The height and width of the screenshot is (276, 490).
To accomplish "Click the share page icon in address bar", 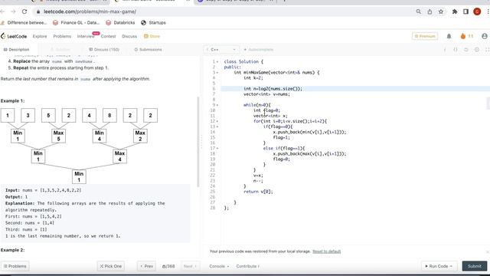I will 430,11.
